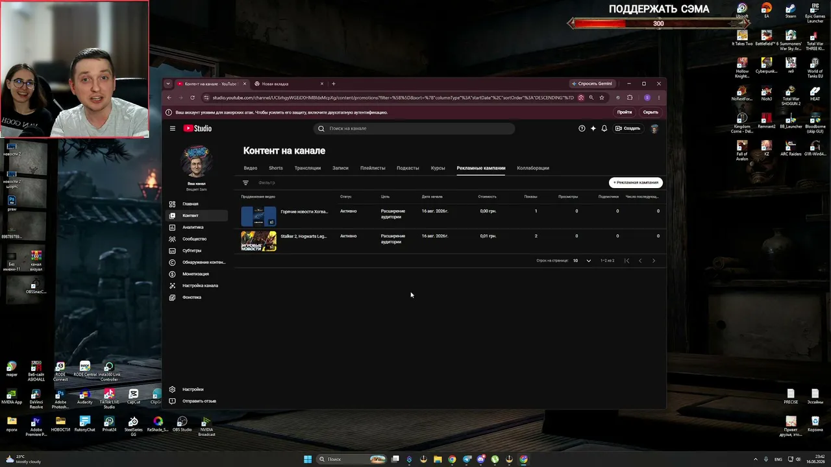This screenshot has width=831, height=467.
Task: Click the 0,01 грн. cost cell
Action: (488, 236)
